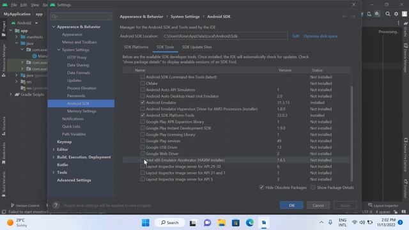The image size is (409, 230).
Task: Expand the res folder in project tree
Action: pyautogui.click(x=17, y=82)
